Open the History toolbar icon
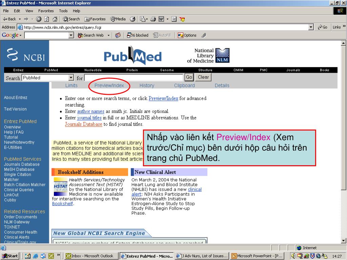This screenshot has height=260, width=347. (x=132, y=19)
